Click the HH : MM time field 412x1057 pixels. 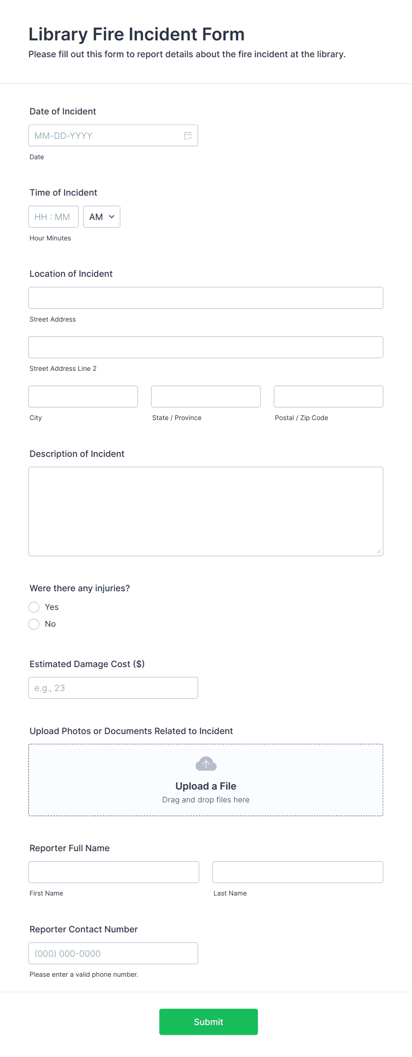54,216
